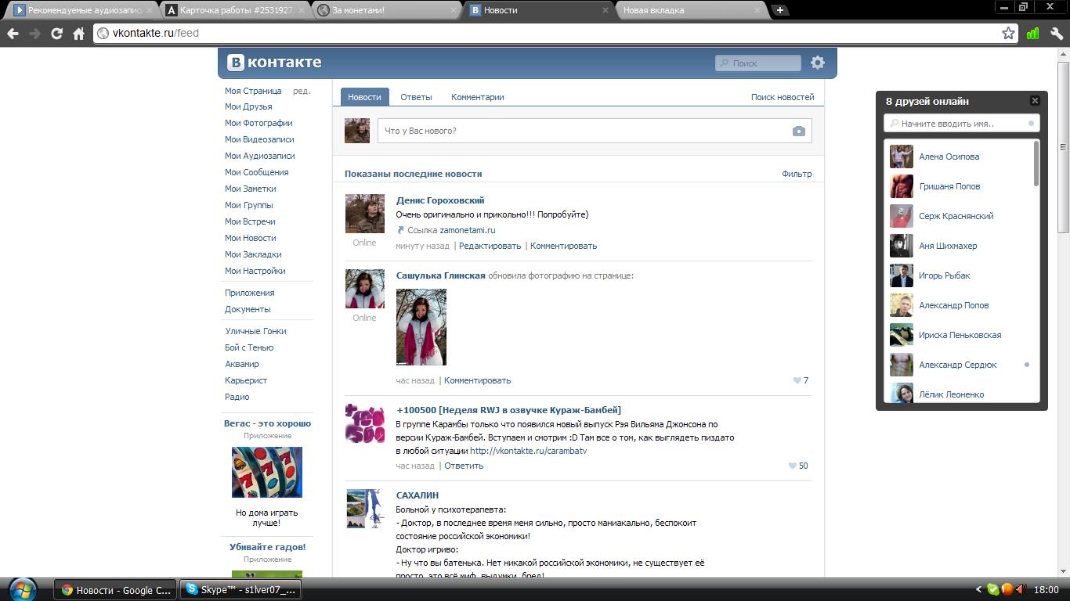Open Chrome wrench settings menu
Viewport: 1070px width, 601px height.
coord(1057,33)
